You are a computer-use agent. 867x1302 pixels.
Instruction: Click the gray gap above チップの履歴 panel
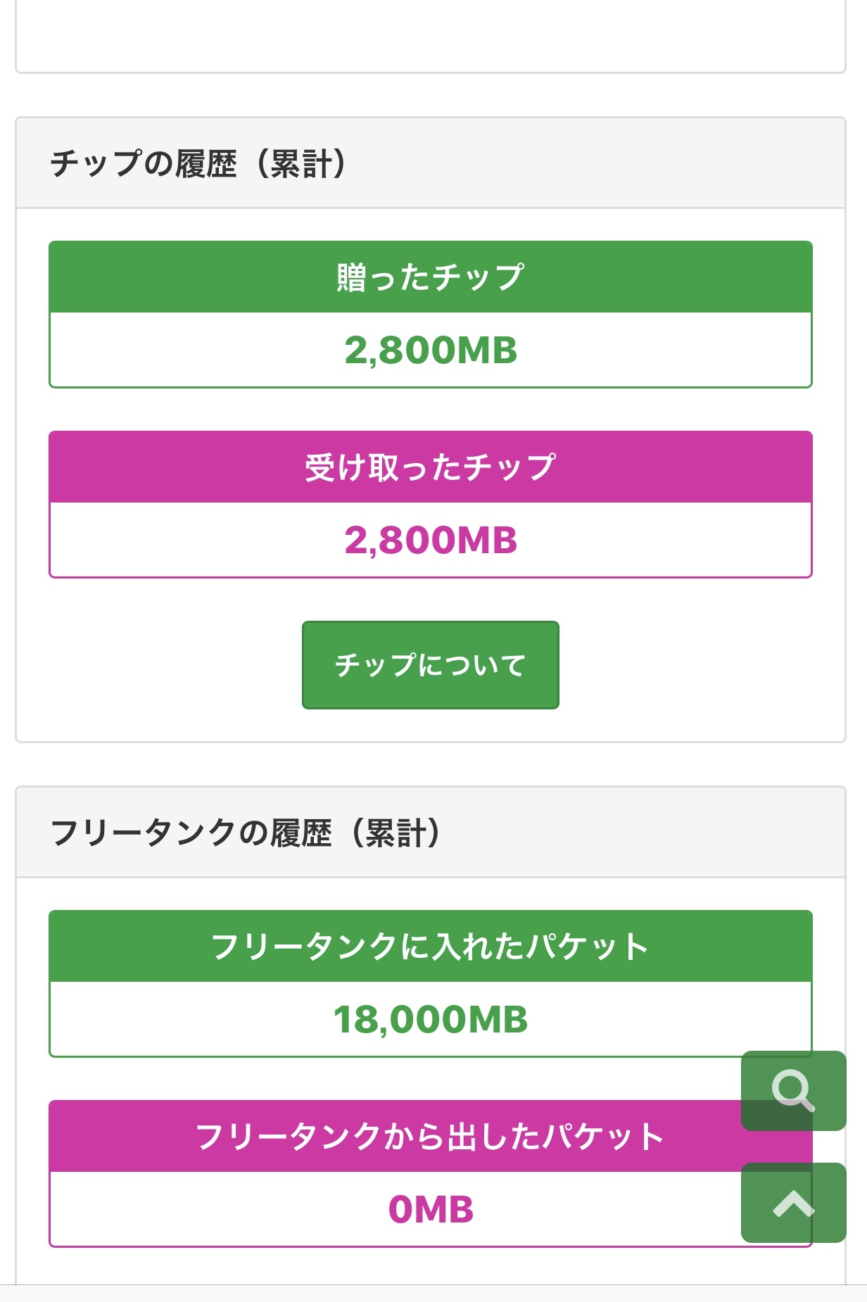click(x=430, y=95)
